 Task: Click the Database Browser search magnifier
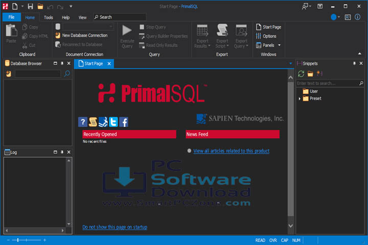[x=67, y=74]
